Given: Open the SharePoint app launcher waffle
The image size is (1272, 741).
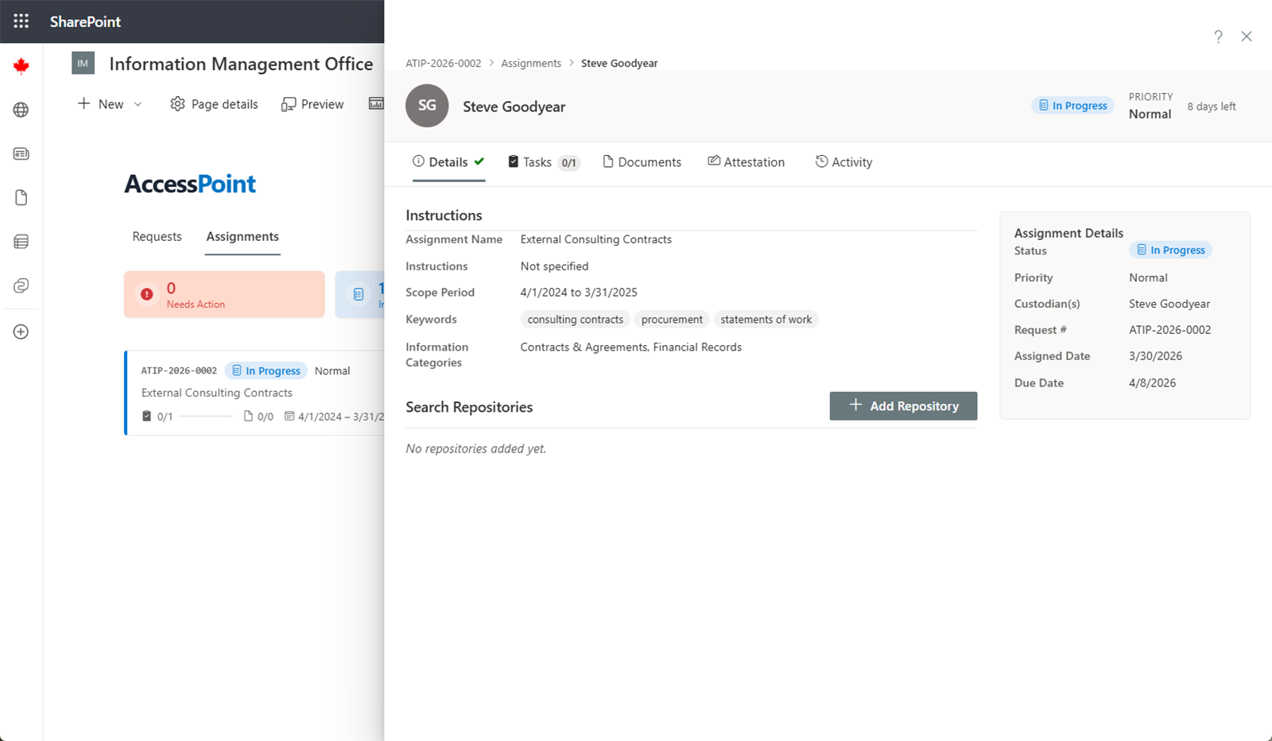Looking at the screenshot, I should (21, 21).
